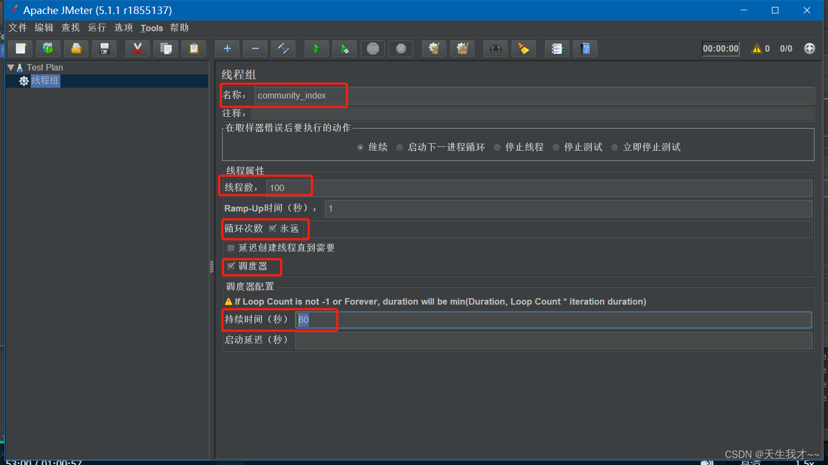Screen dimensions: 828x465
Task: Click the 线程数 field showing 100
Action: coord(539,188)
